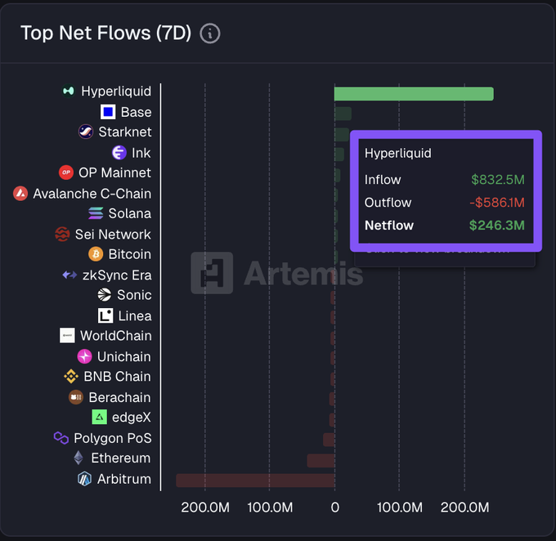Click the Arbitrum chain logo icon
Screen dimensions: 556x541
pos(83,479)
